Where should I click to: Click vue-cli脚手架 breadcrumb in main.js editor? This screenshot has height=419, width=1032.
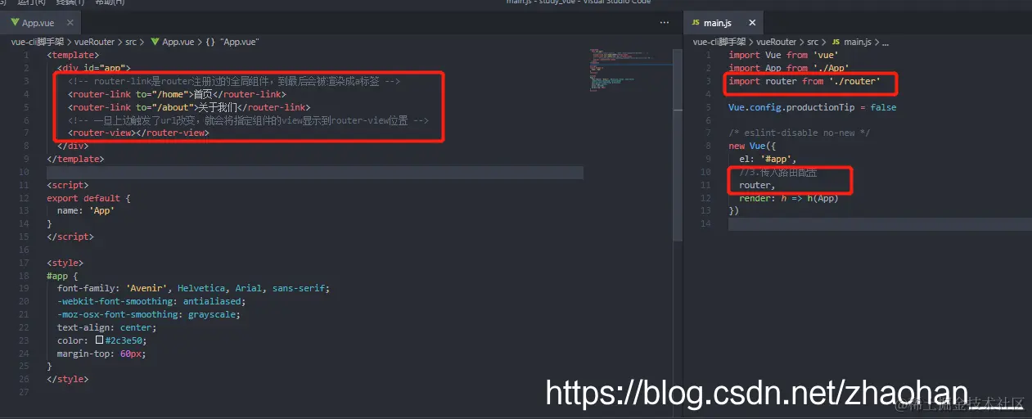[719, 42]
